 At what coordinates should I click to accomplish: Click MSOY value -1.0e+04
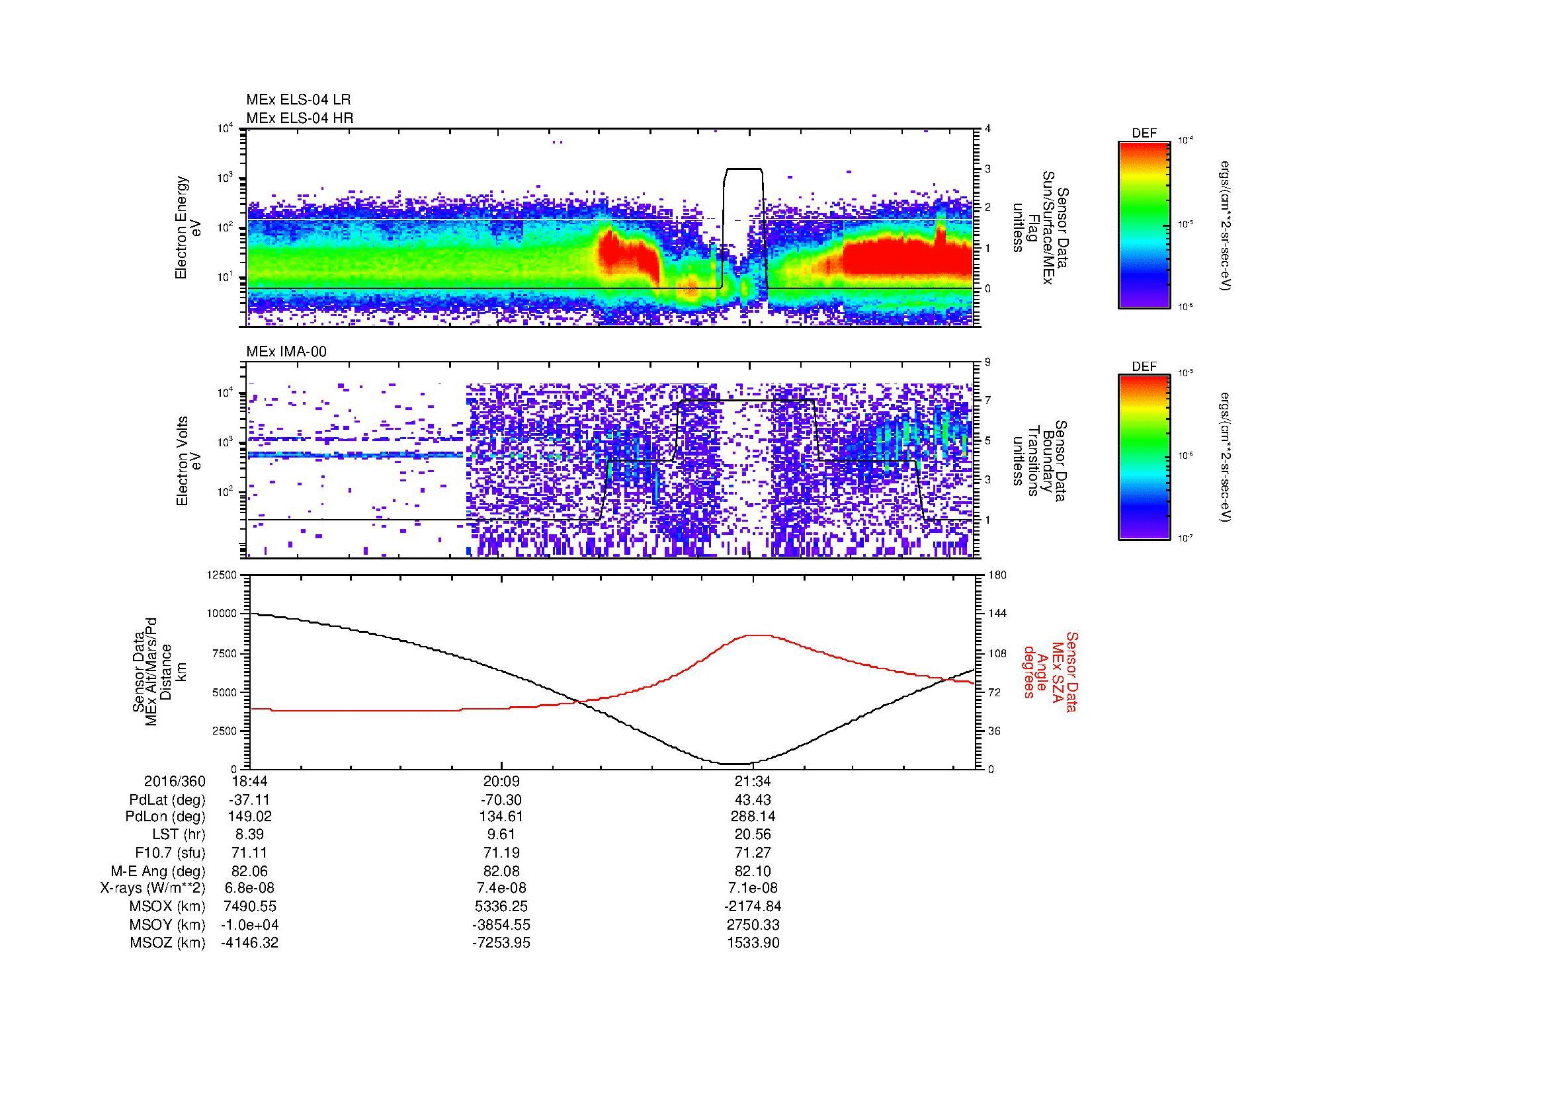point(250,924)
